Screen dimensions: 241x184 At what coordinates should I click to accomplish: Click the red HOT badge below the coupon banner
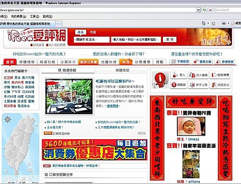pyautogui.click(x=47, y=166)
